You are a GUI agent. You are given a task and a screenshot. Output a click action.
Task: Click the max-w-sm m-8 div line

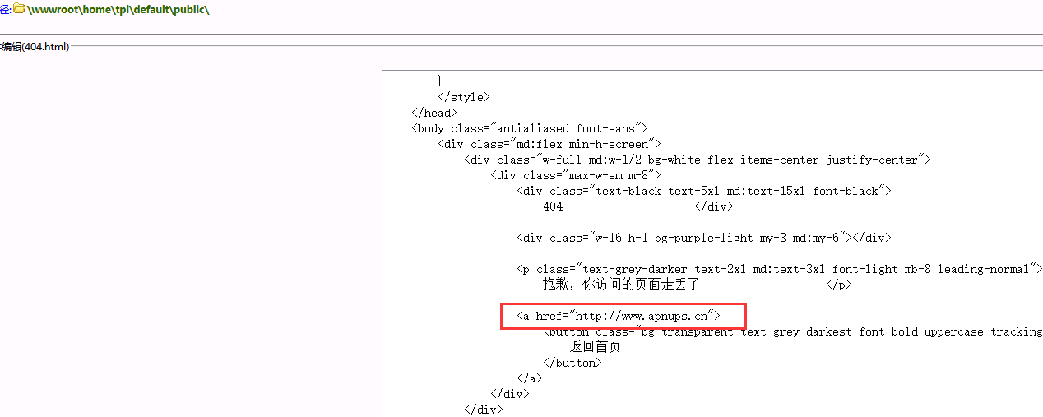tap(576, 175)
